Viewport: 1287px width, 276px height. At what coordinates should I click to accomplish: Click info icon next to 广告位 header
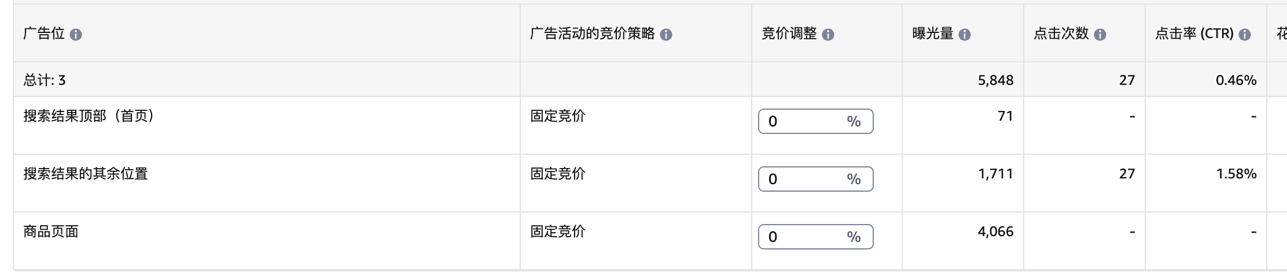pyautogui.click(x=76, y=35)
